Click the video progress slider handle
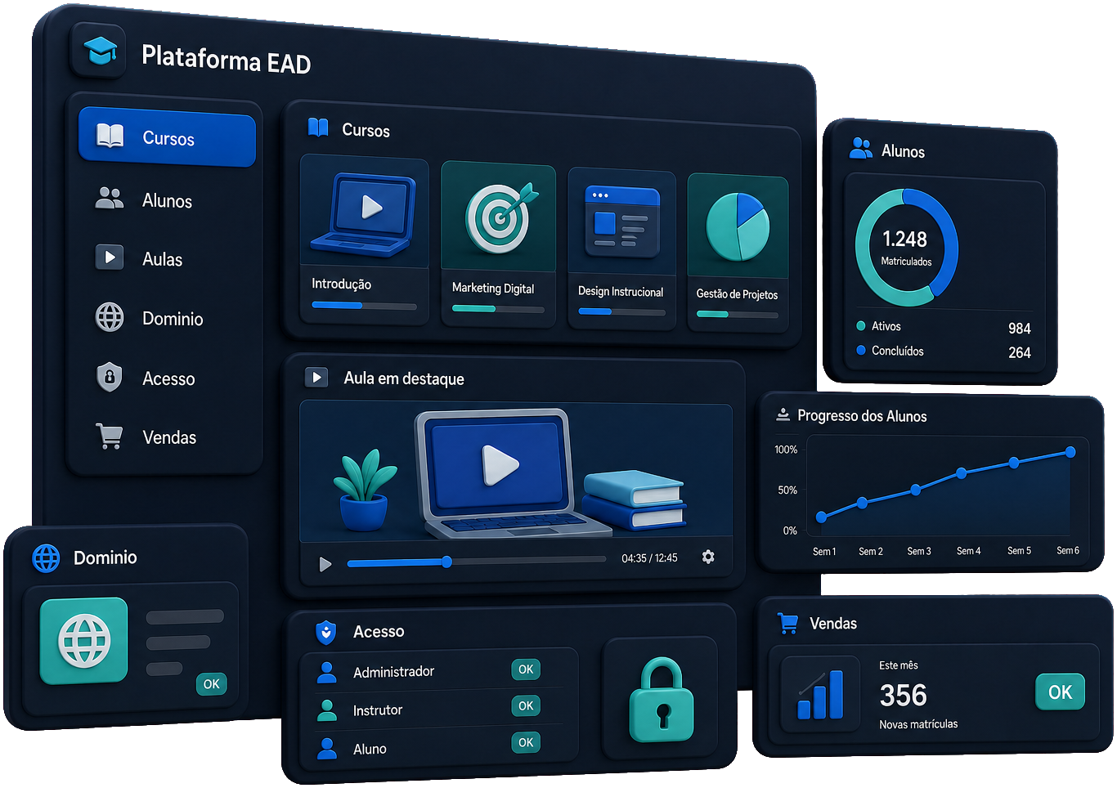1117x788 pixels. click(x=446, y=562)
